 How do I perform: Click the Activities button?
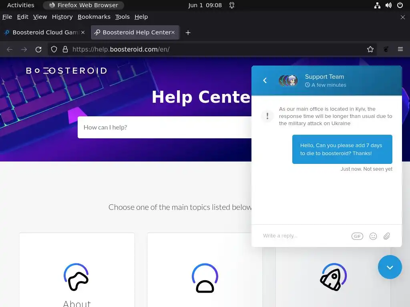pos(21,5)
